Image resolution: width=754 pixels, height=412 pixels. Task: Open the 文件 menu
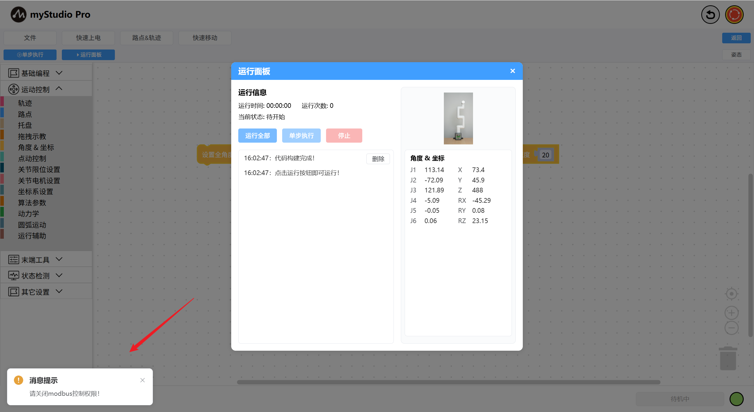(x=30, y=38)
